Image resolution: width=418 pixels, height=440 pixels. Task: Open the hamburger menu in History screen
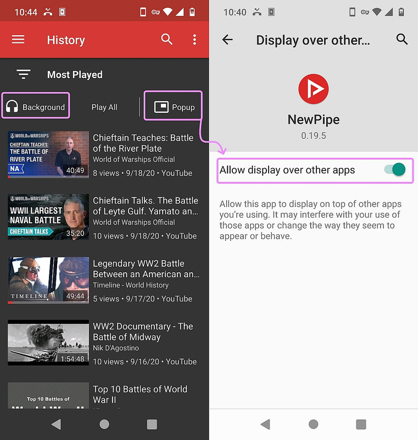(18, 40)
